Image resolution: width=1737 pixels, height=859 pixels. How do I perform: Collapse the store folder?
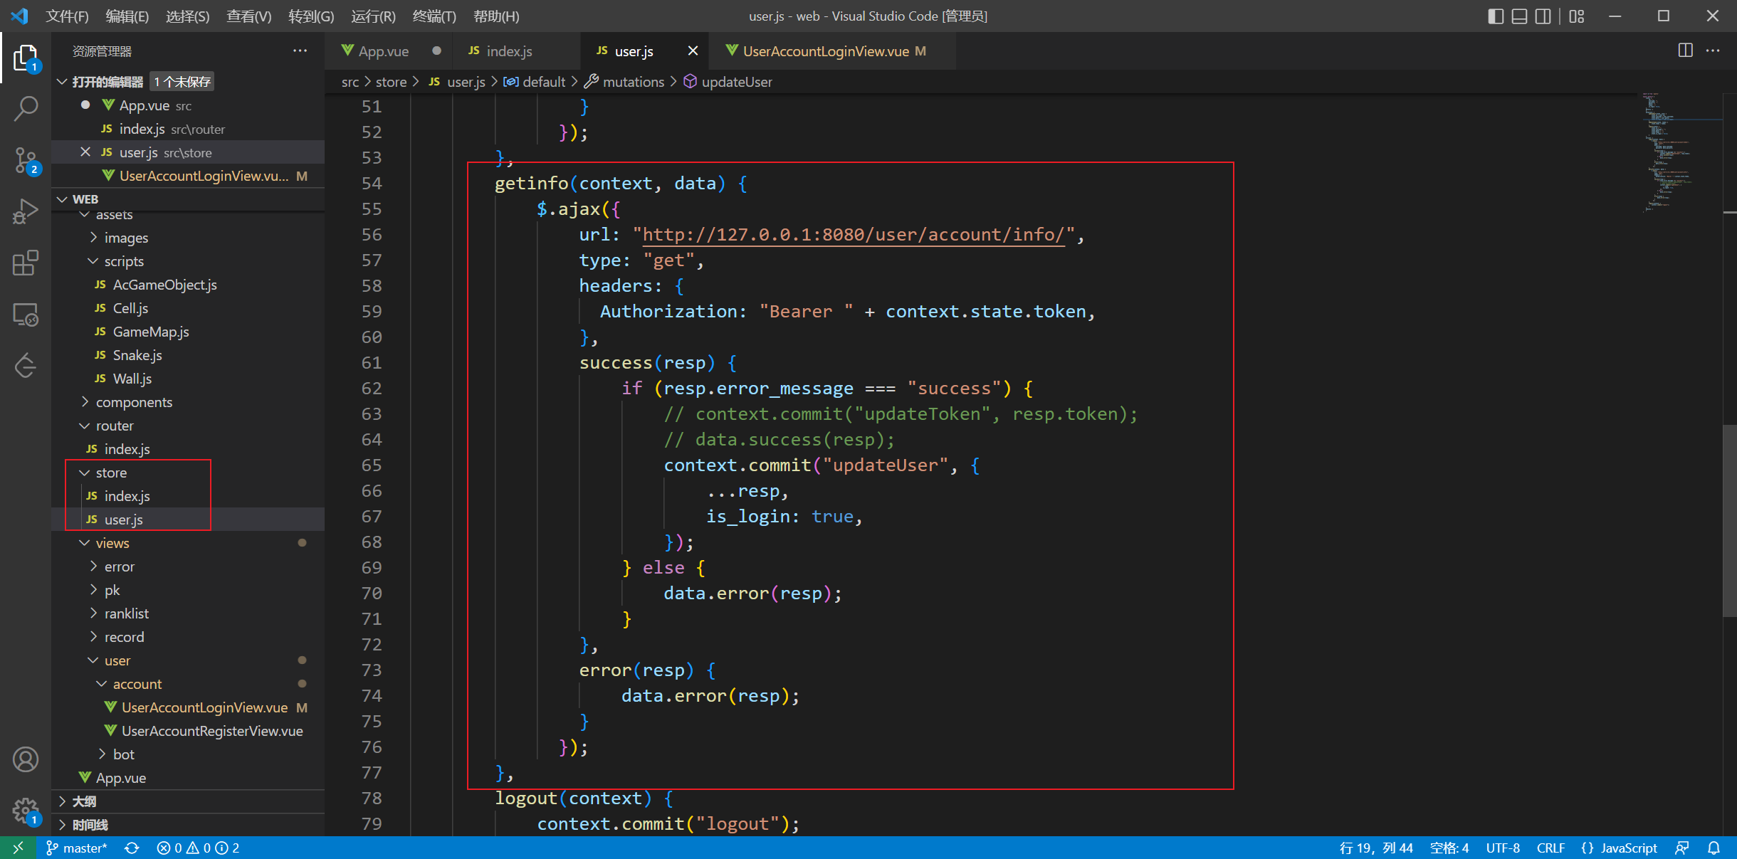tap(111, 473)
